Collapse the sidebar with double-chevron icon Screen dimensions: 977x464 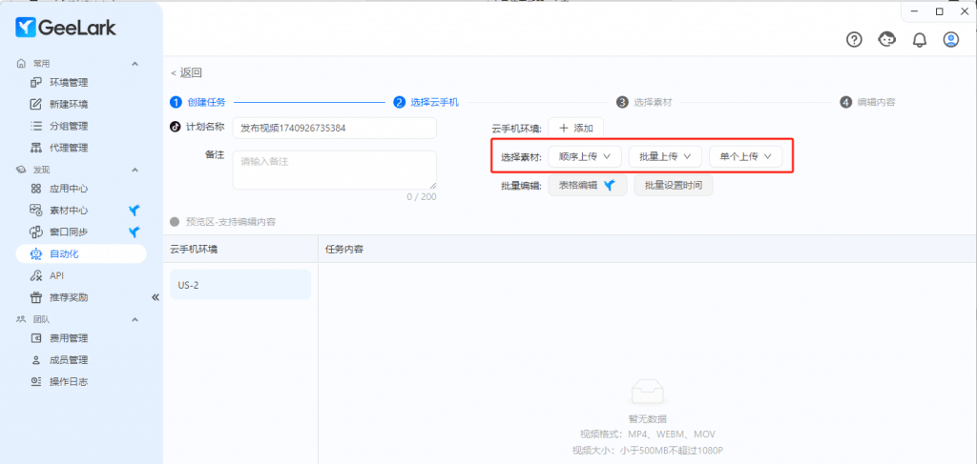(155, 297)
